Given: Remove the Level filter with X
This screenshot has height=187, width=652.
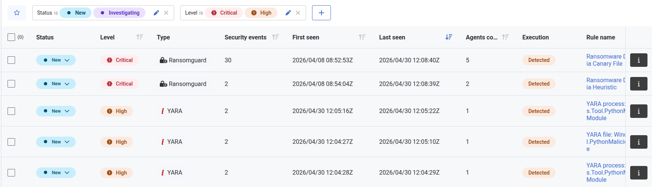Looking at the screenshot, I should [298, 13].
